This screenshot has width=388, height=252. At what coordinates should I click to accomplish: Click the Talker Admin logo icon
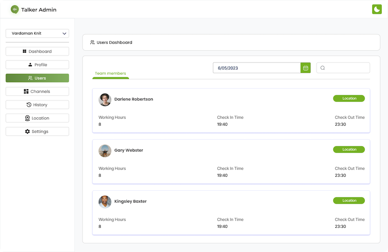click(x=15, y=9)
